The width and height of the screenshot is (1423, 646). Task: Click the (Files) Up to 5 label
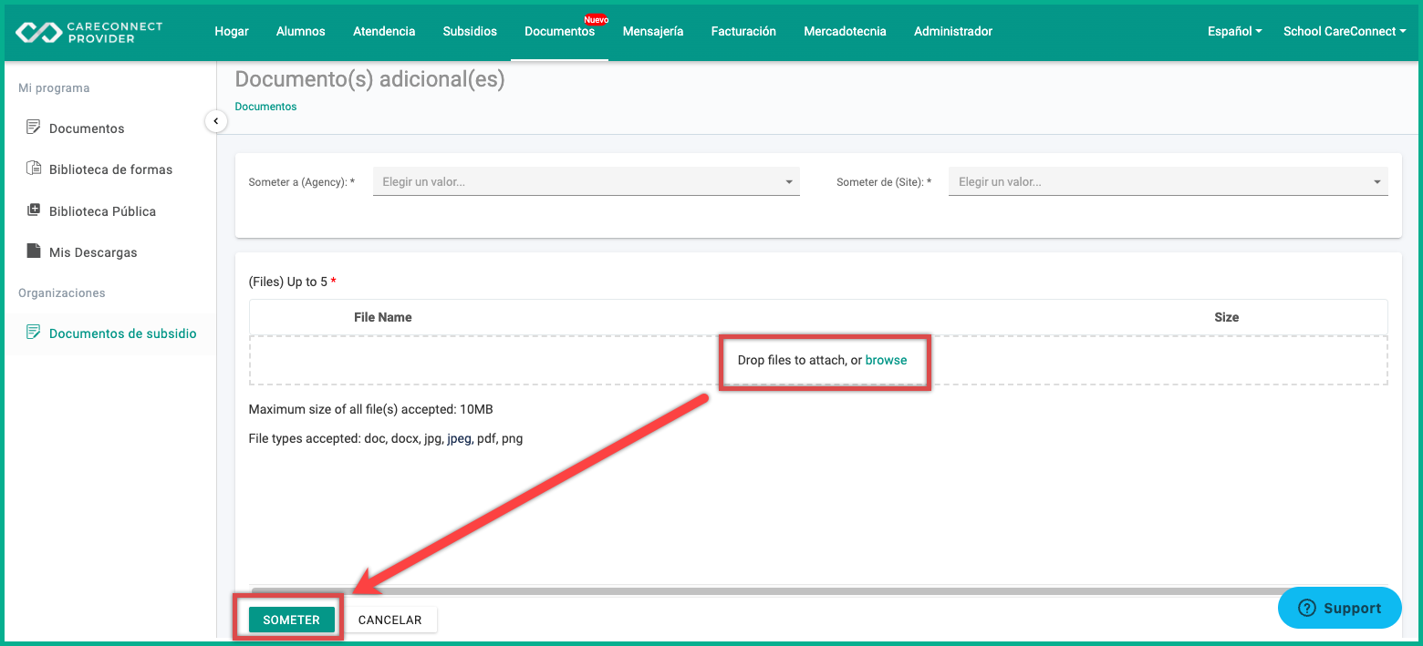[x=292, y=282]
